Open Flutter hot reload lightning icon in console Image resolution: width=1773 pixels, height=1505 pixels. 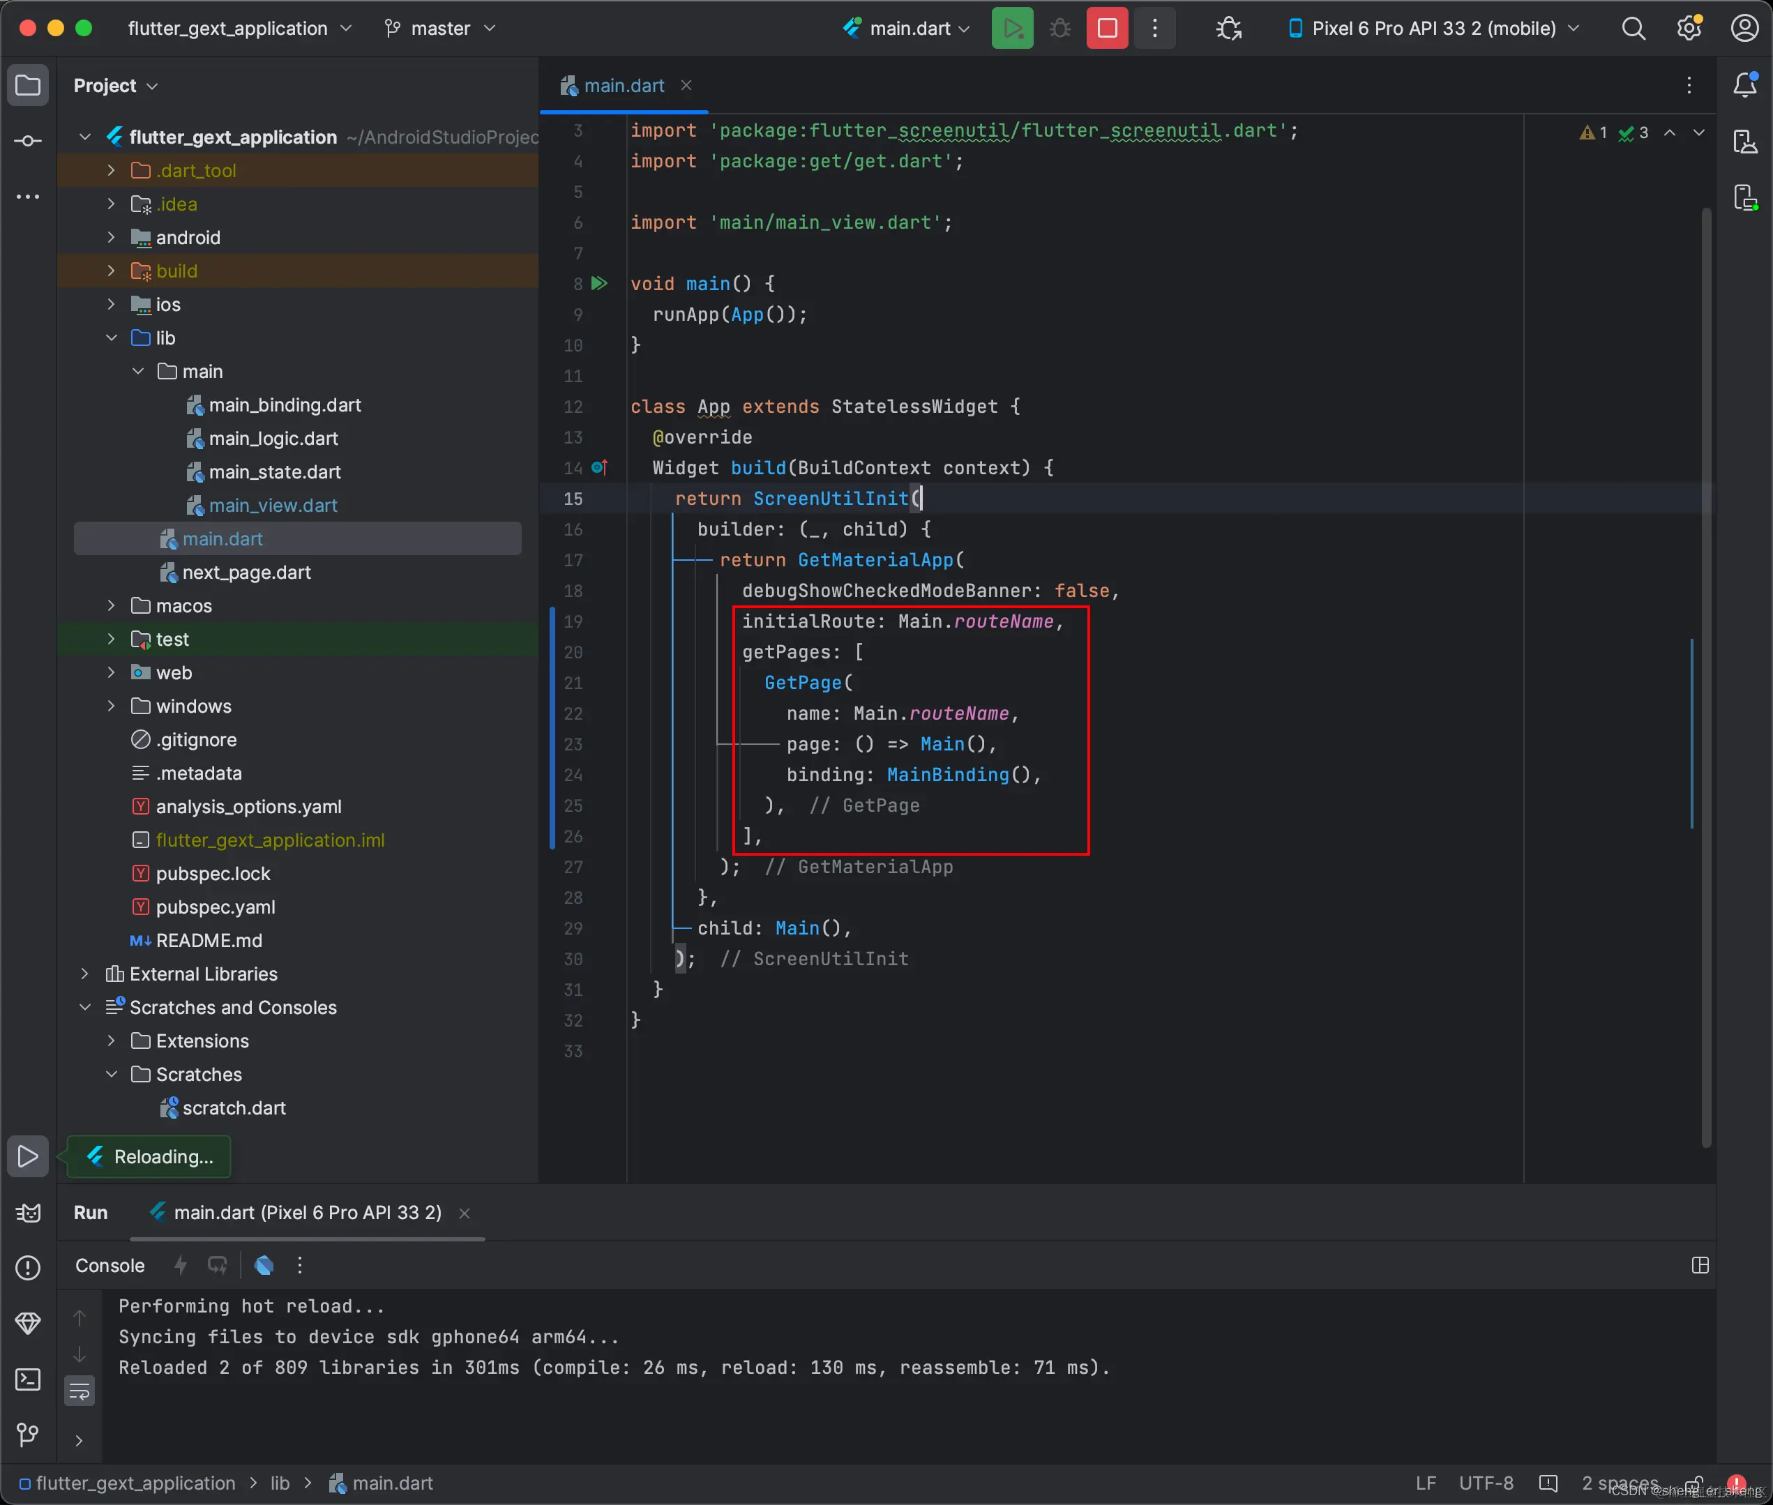[x=180, y=1265]
